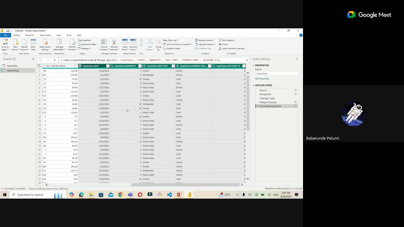Click the formula bar cancel X icon

(40, 60)
